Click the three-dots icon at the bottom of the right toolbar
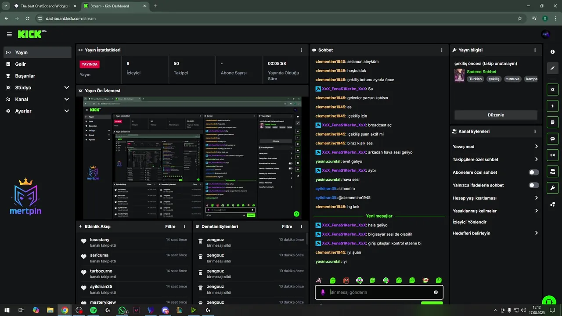Screen dimensions: 562x316 click(x=552, y=204)
